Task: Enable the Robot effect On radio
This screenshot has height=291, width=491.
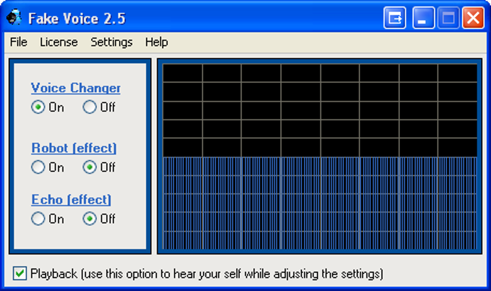Action: tap(48, 167)
